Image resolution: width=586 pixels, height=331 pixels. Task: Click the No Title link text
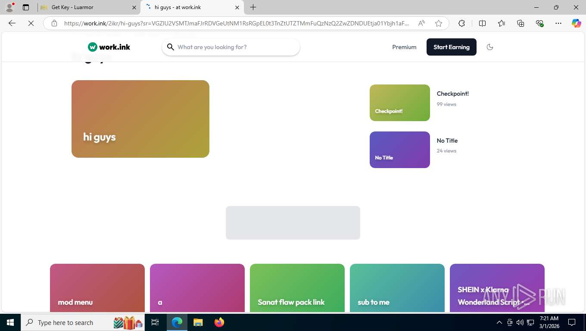click(x=447, y=141)
